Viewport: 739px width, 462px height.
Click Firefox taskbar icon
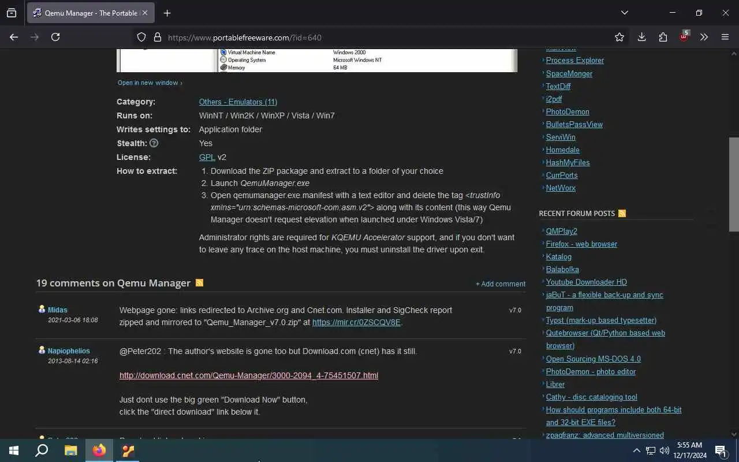[99, 450]
